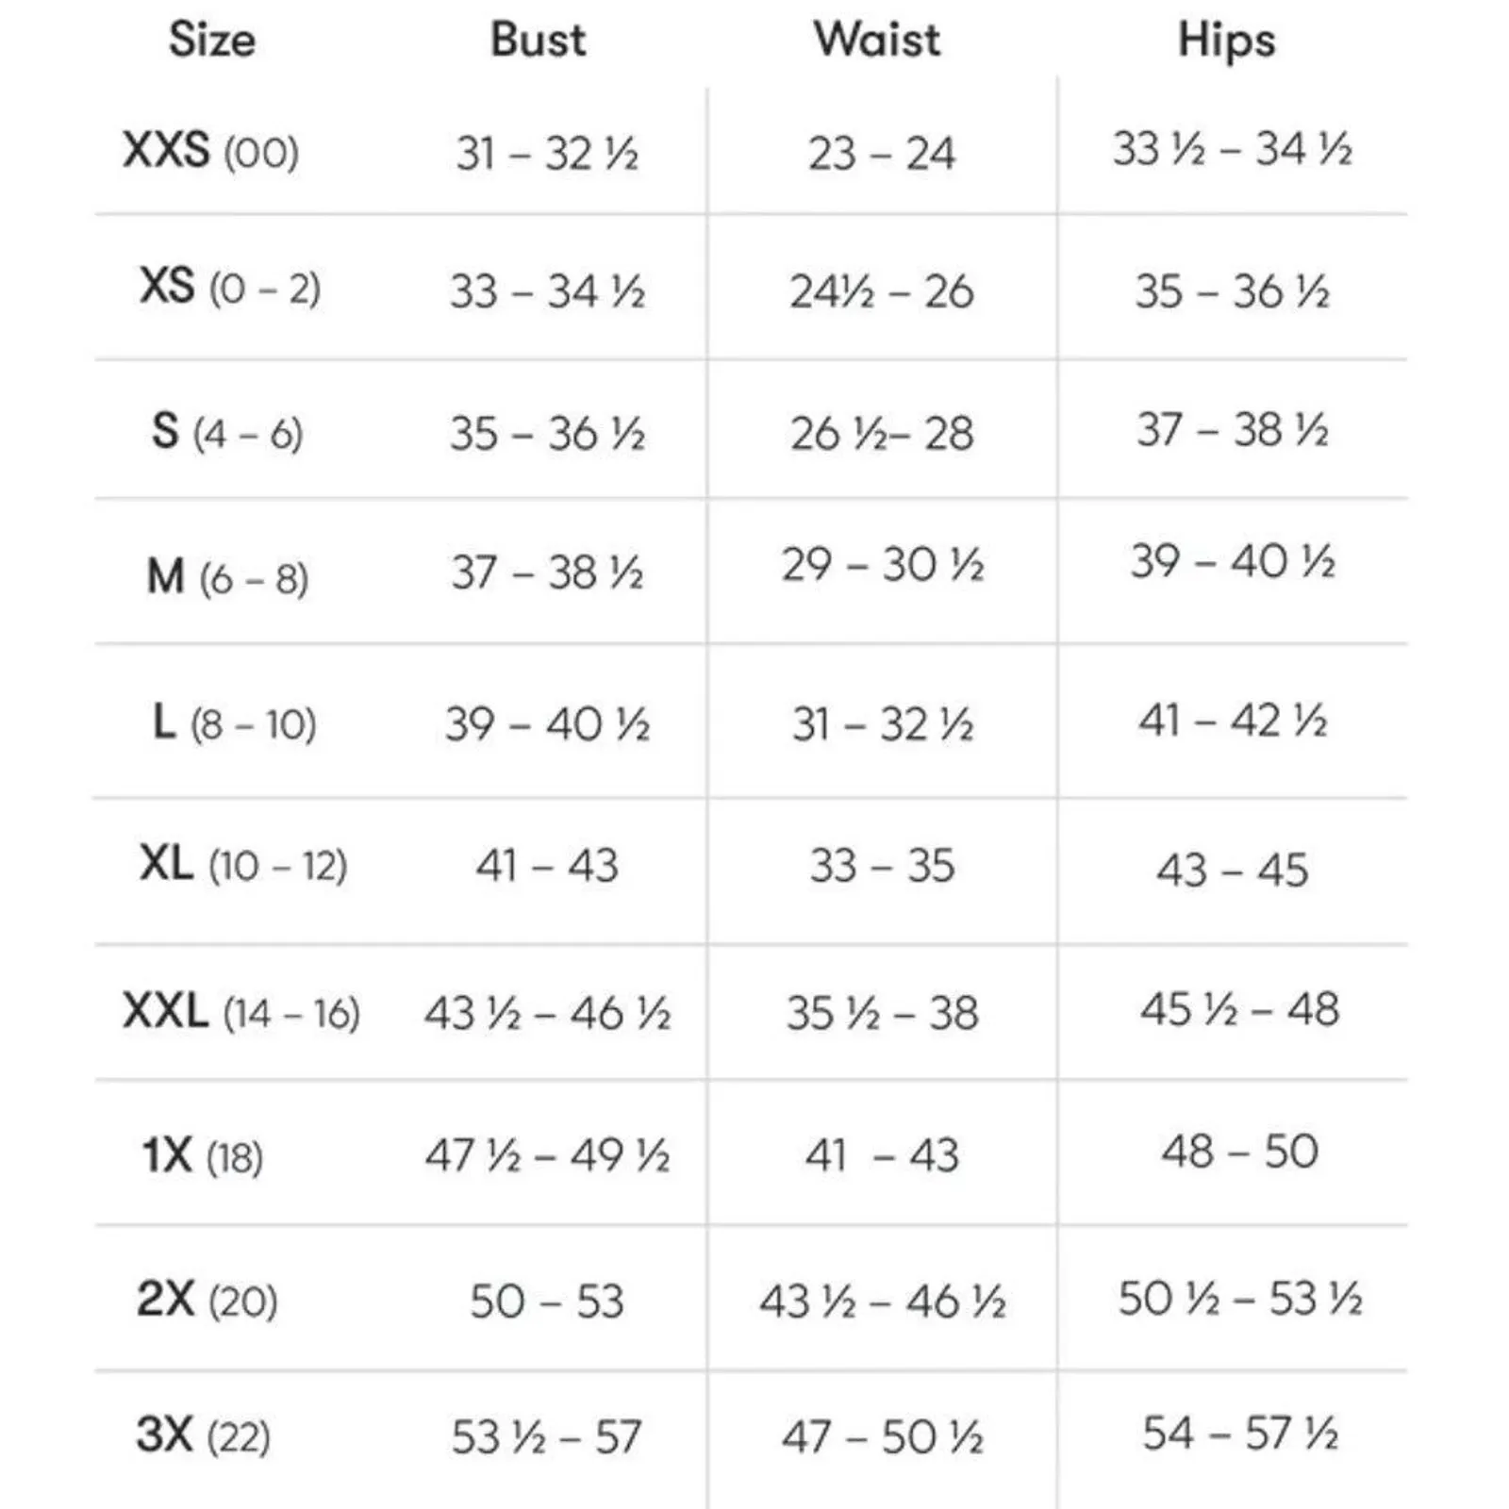1509x1509 pixels.
Task: Click the XXS bust measurement 31 – 32 ½
Action: (x=547, y=154)
